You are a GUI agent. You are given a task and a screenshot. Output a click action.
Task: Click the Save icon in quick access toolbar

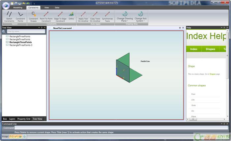pyautogui.click(x=16, y=3)
